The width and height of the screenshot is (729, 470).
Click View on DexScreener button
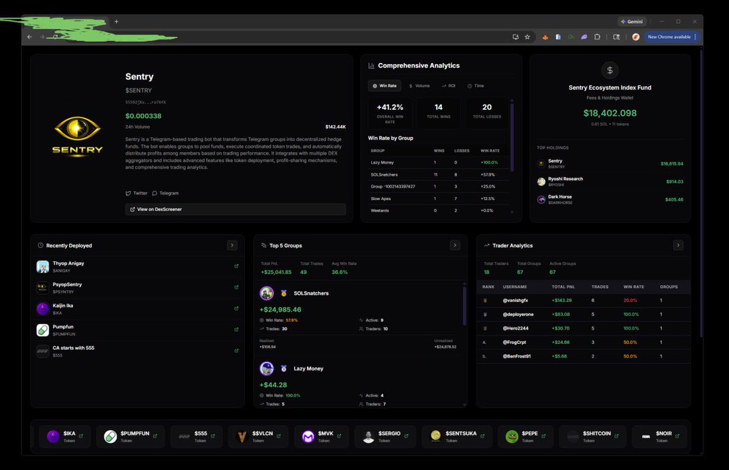(x=236, y=209)
